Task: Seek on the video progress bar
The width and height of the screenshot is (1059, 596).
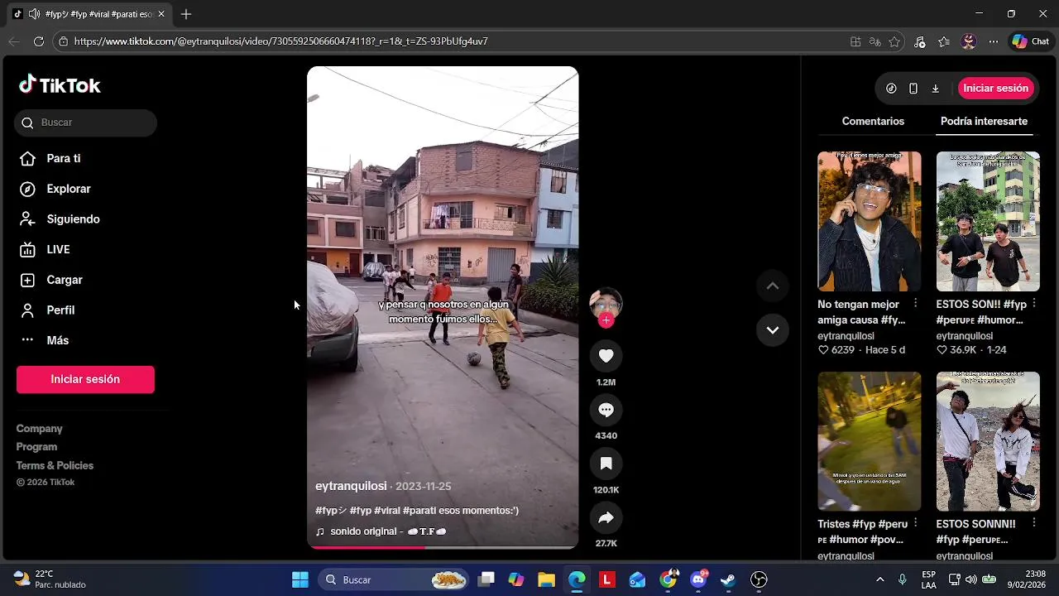Action: click(443, 546)
